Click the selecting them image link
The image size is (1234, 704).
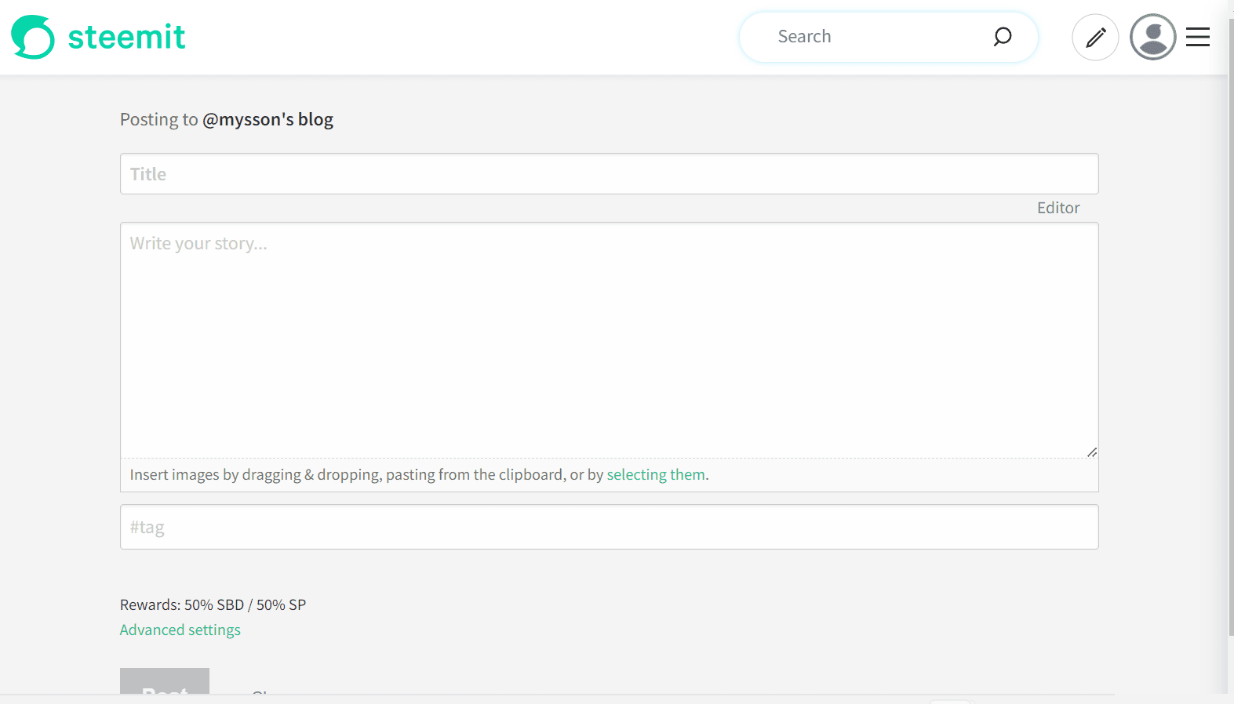point(656,474)
